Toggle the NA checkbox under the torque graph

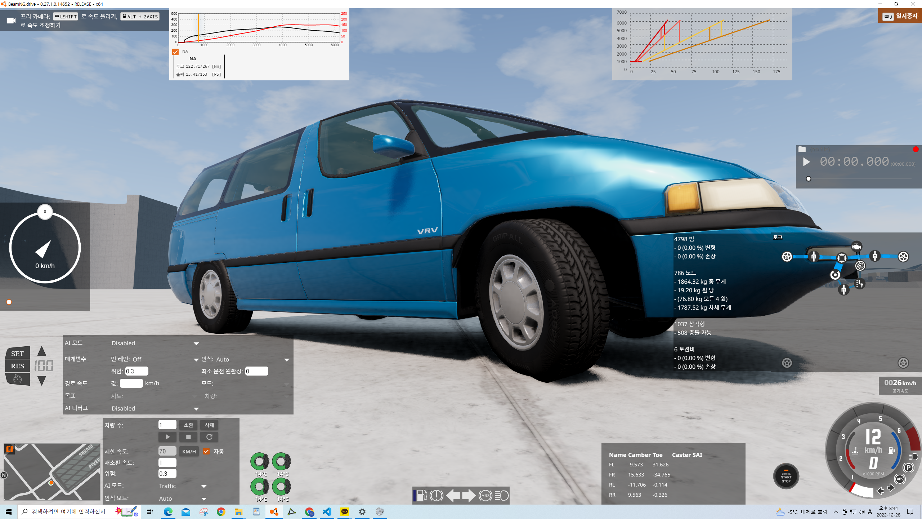[x=175, y=52]
